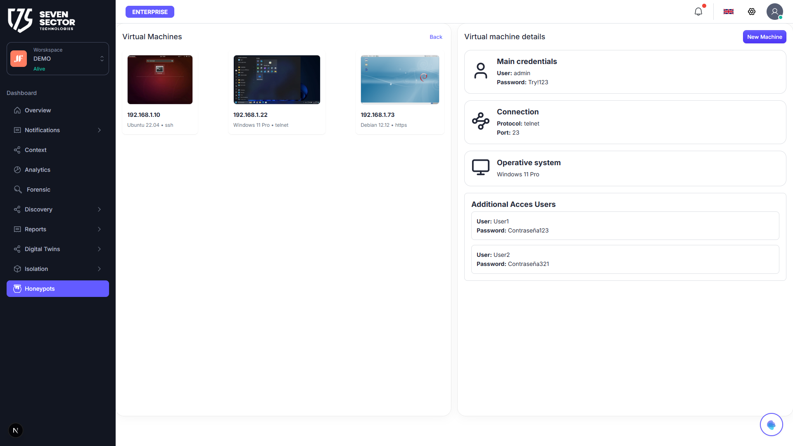This screenshot has width=793, height=446.
Task: Click the notifications bell icon
Action: (x=698, y=12)
